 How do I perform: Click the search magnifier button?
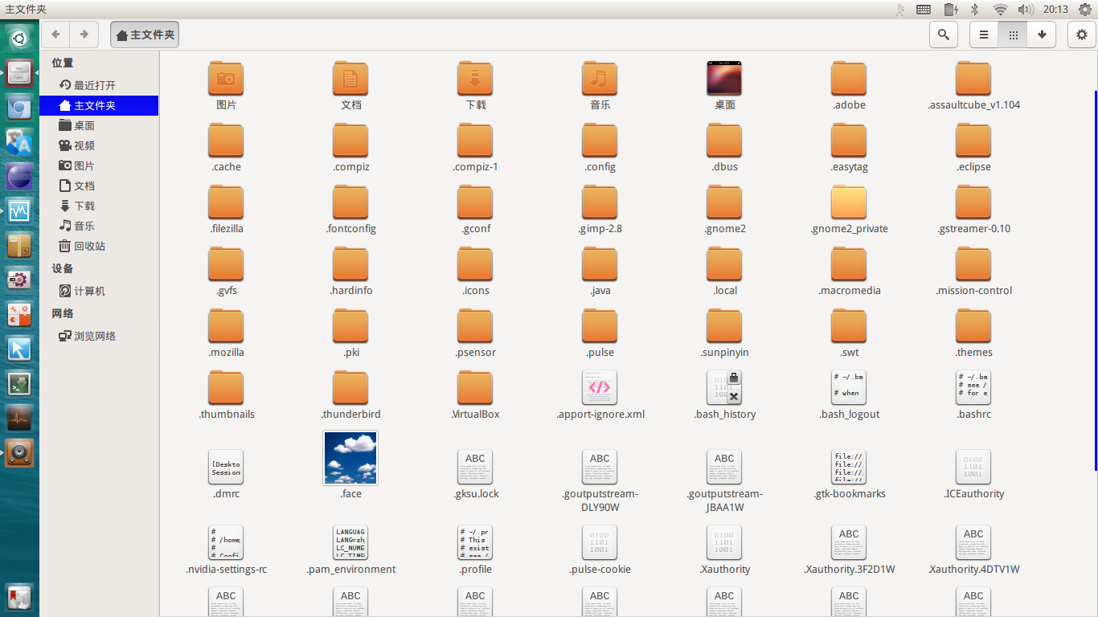944,35
